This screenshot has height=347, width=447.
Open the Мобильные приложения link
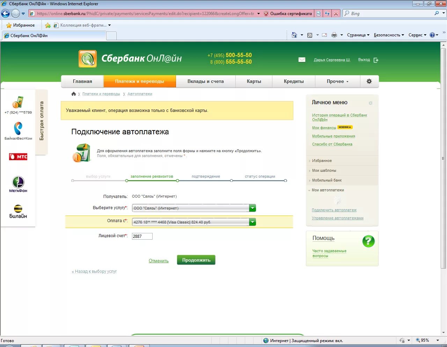click(334, 136)
